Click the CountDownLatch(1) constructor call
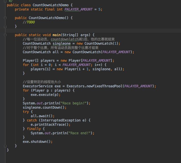This screenshot has height=163, width=181. [x=101, y=44]
